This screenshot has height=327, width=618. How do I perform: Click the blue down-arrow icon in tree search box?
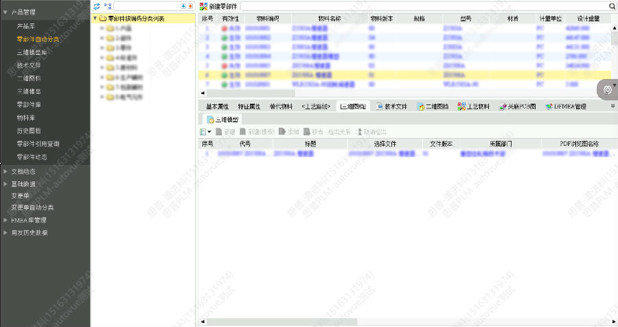183,6
